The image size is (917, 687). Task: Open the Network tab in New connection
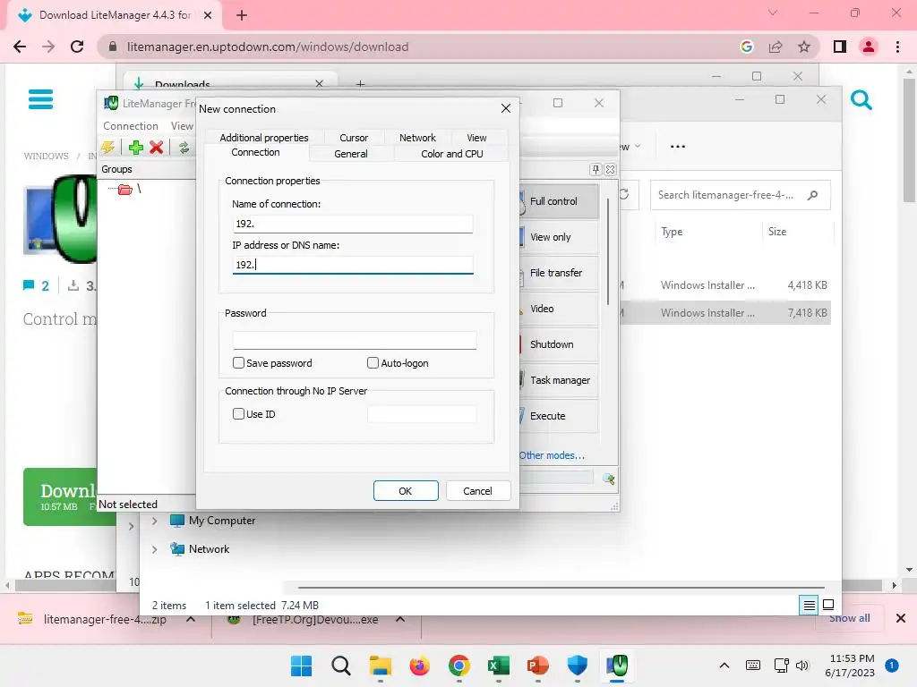[417, 138]
